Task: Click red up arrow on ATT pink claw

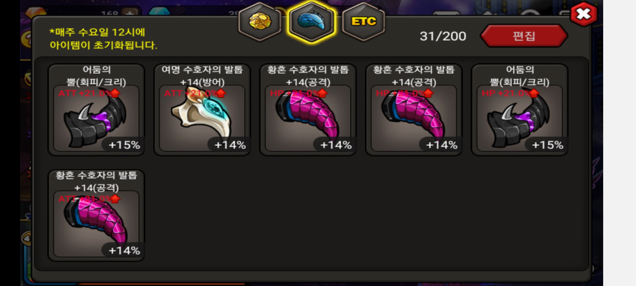Action: (x=115, y=199)
